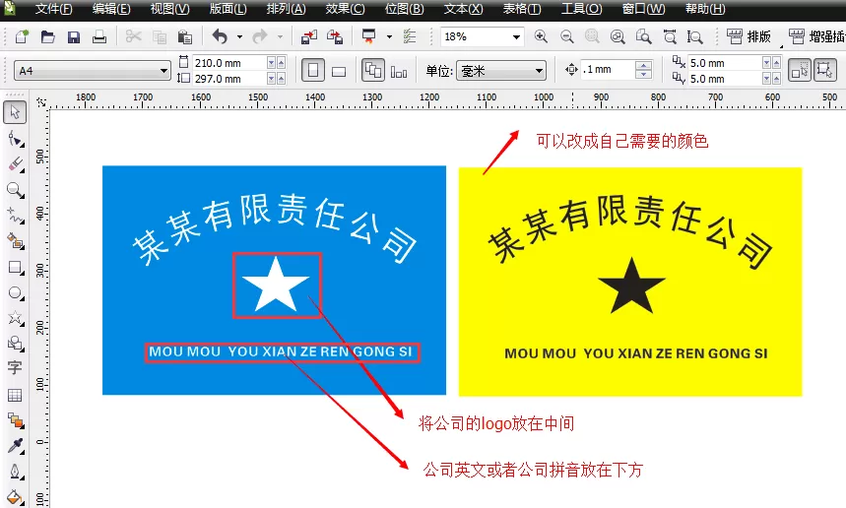Open the A4 paper size dropdown

pos(92,71)
